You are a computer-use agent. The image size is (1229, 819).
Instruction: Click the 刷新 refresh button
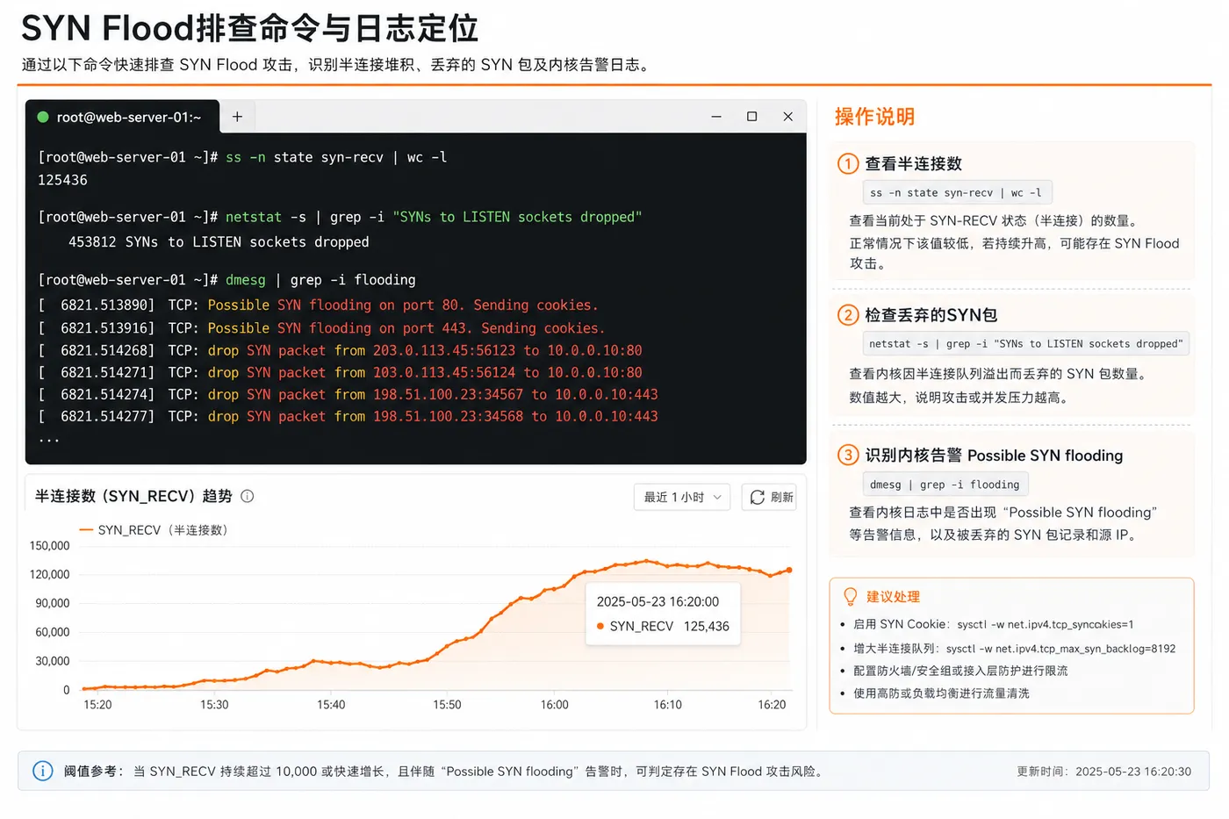[x=769, y=497]
